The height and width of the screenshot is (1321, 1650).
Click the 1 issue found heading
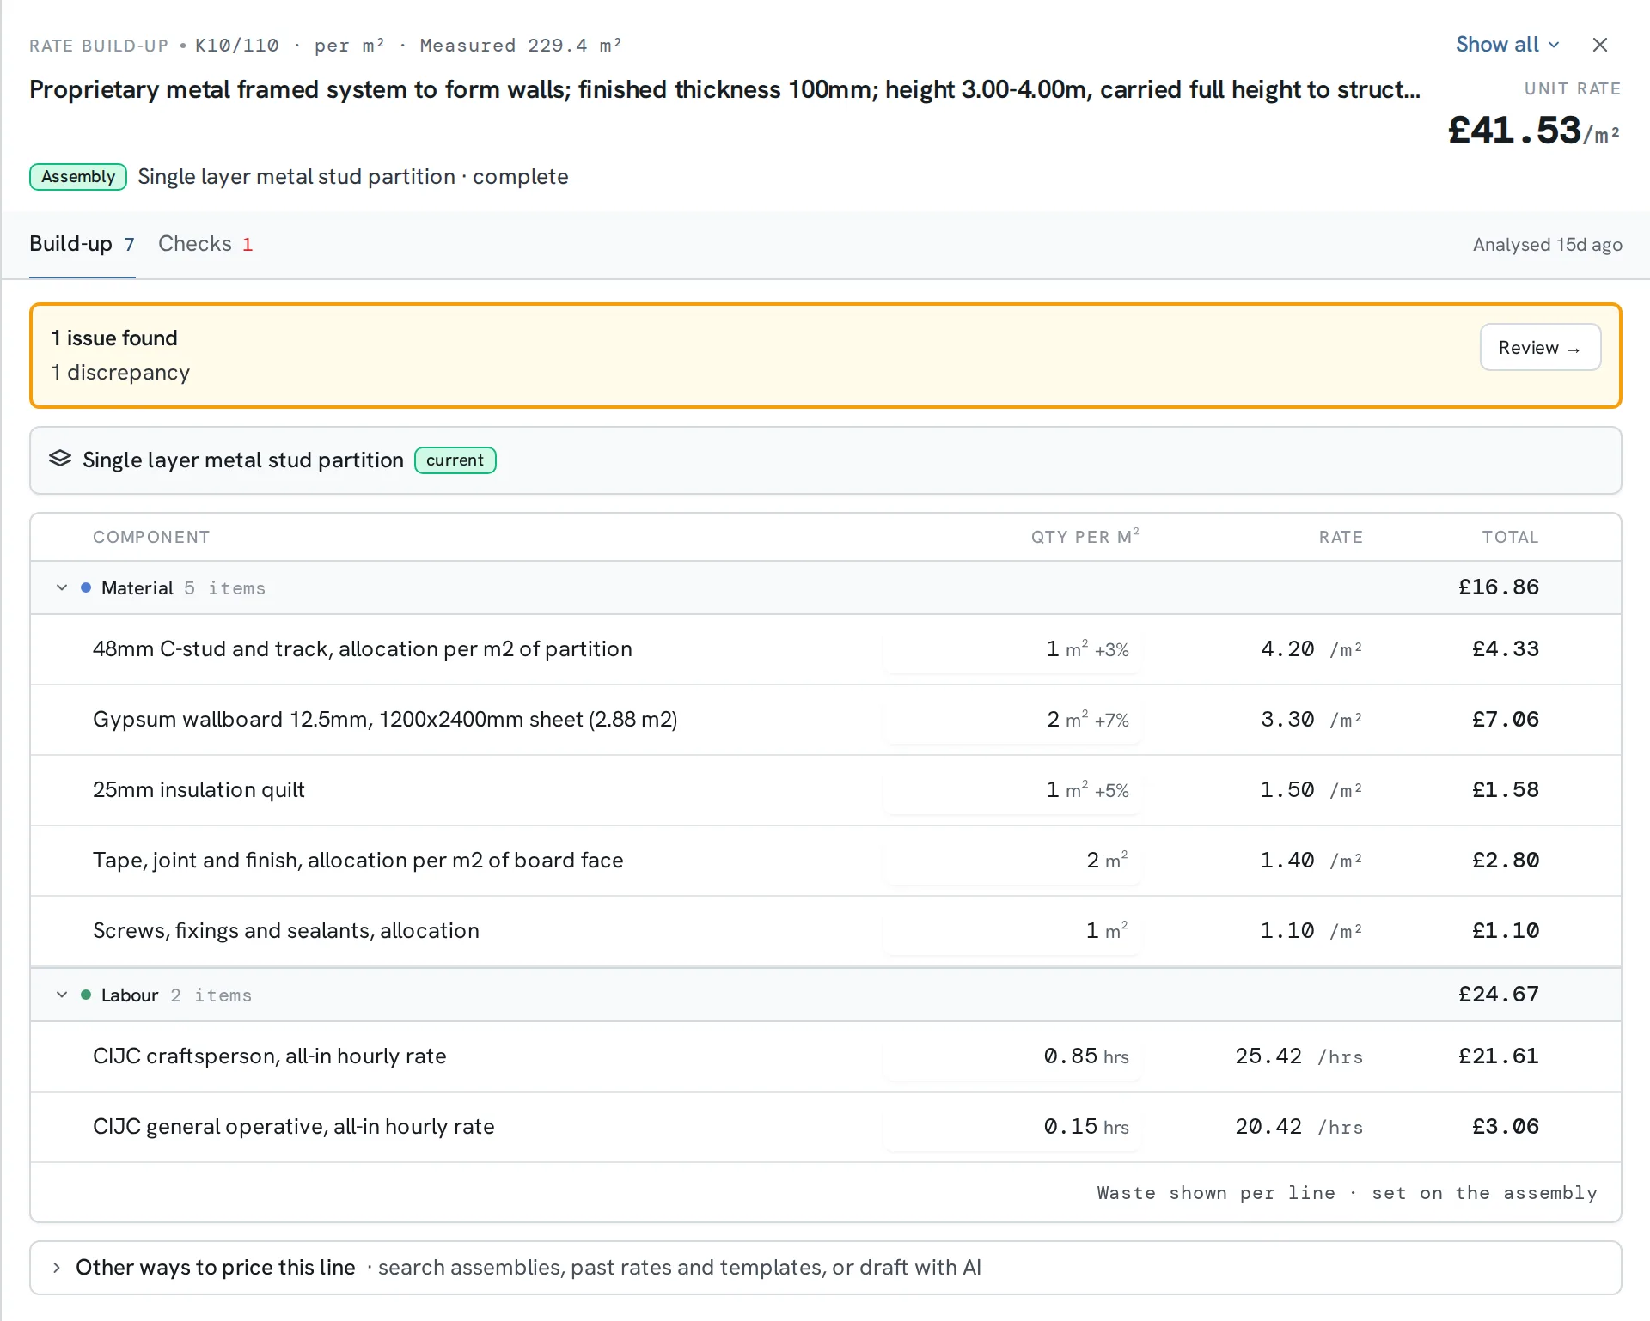click(114, 338)
